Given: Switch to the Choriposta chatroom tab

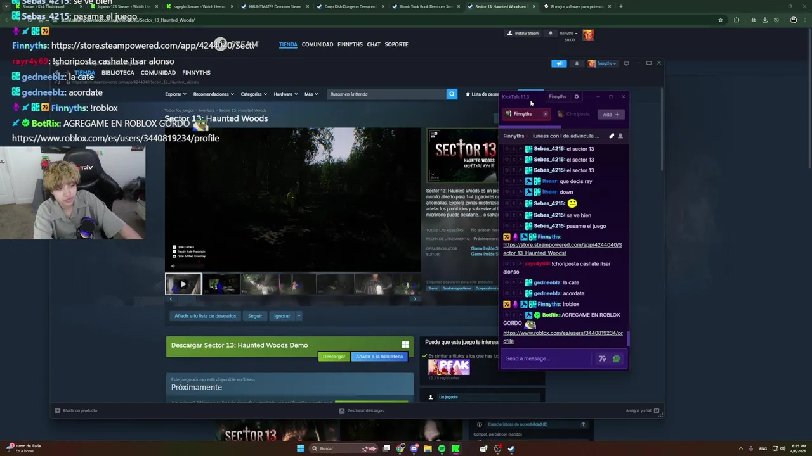Looking at the screenshot, I should [574, 114].
